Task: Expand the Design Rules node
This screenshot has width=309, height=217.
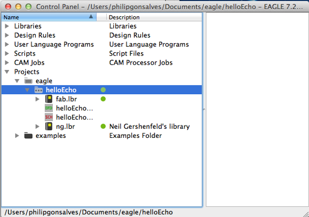Action: pyautogui.click(x=7, y=35)
